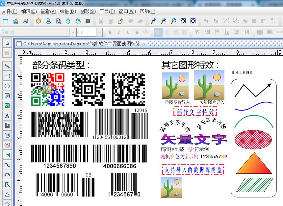The height and width of the screenshot is (206, 283).
Task: Open the 查看(V) menu
Action: pos(48,12)
